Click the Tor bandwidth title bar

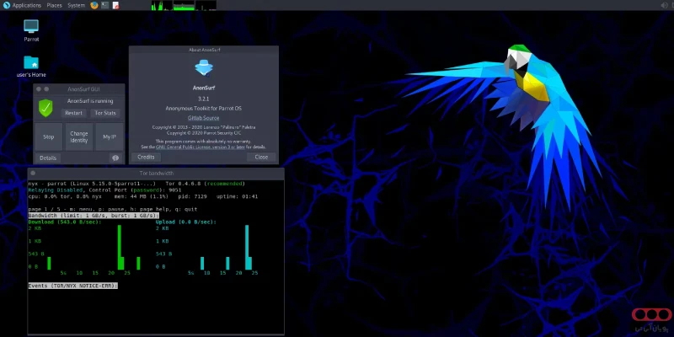point(156,174)
